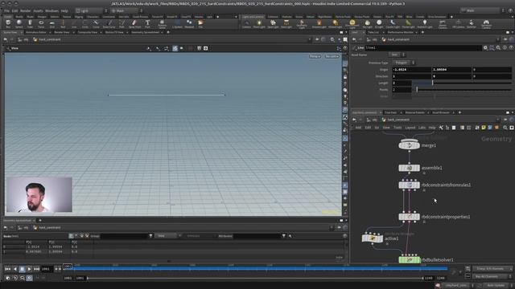Open network editor Layout menu
The width and height of the screenshot is (515, 289).
pos(410,128)
